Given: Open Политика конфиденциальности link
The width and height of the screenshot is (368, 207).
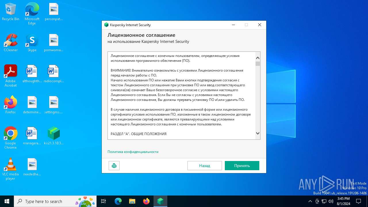Looking at the screenshot, I should [x=133, y=152].
